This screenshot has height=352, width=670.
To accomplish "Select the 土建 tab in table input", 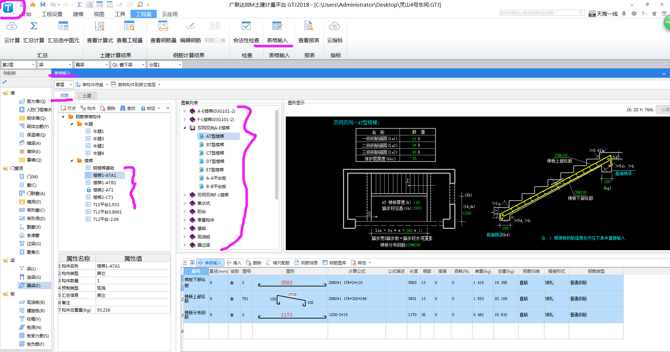I will (87, 96).
